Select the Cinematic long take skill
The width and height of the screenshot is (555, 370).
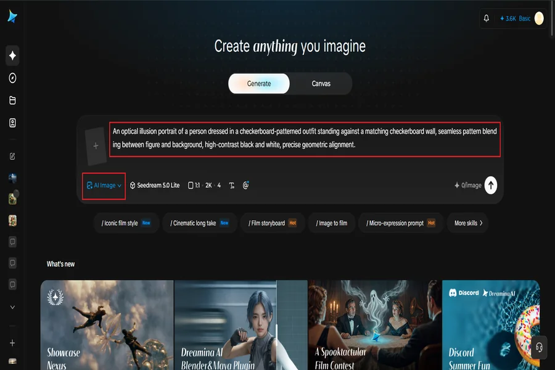pos(200,223)
